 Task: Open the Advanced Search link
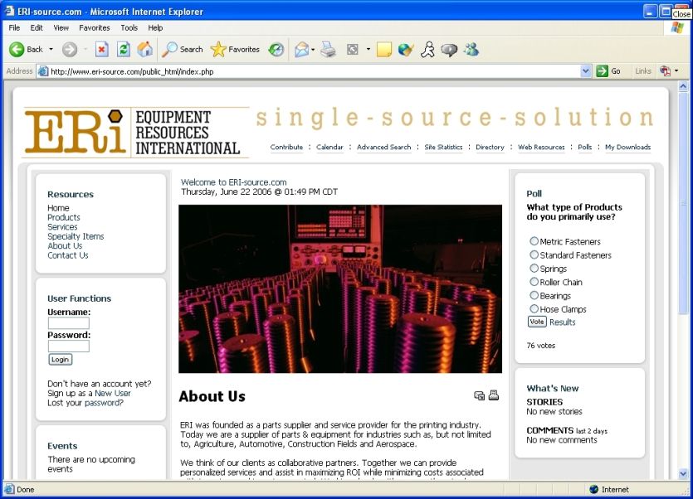pyautogui.click(x=383, y=147)
